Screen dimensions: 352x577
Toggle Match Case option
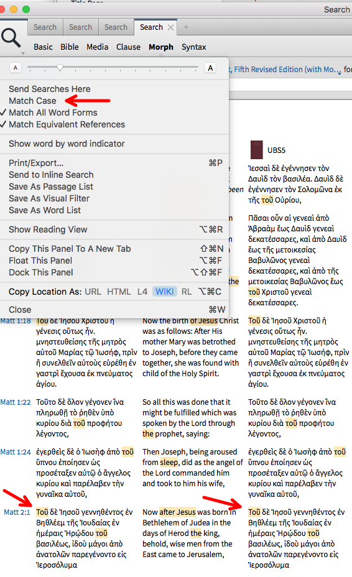pos(32,101)
